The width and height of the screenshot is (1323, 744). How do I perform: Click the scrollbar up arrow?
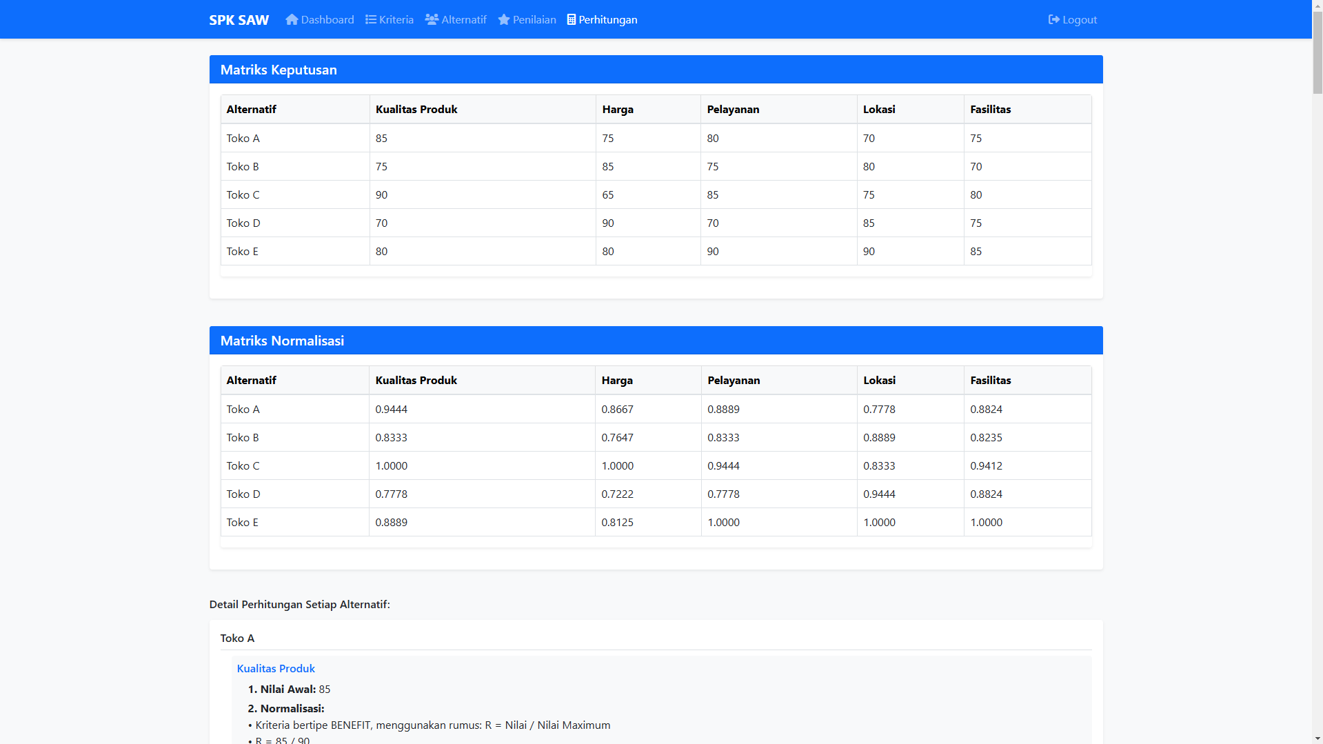1317,5
